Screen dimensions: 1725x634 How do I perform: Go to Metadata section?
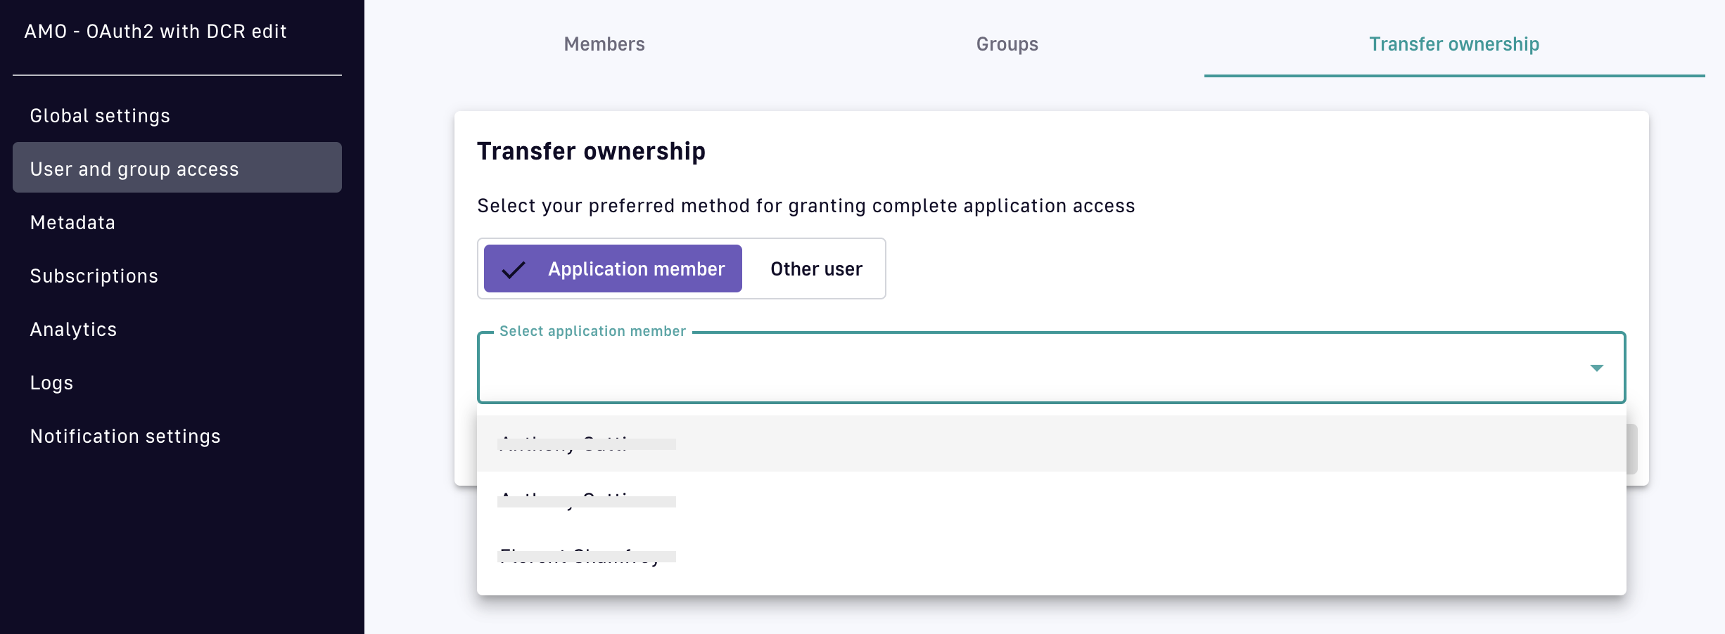pyautogui.click(x=72, y=223)
